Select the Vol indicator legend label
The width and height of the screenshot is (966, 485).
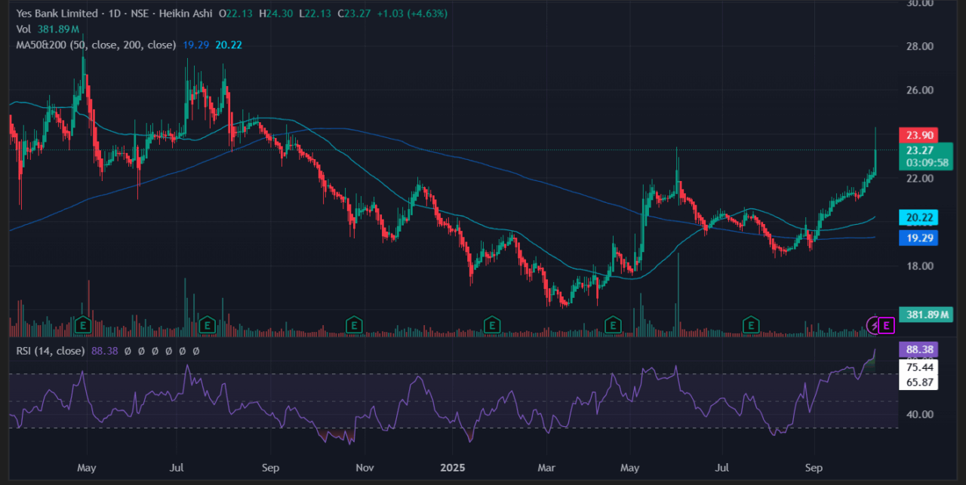tap(23, 29)
